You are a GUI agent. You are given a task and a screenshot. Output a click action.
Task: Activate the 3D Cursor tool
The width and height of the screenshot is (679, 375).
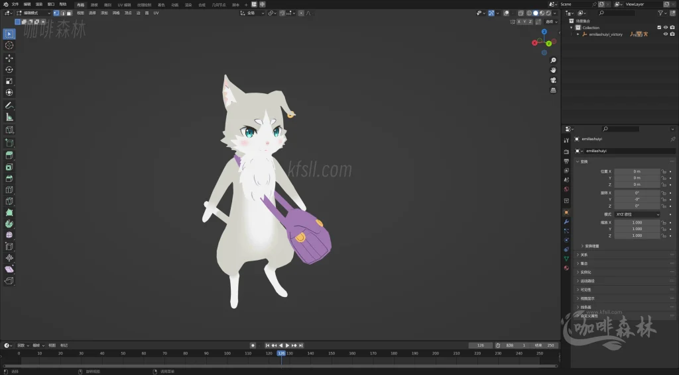click(9, 46)
